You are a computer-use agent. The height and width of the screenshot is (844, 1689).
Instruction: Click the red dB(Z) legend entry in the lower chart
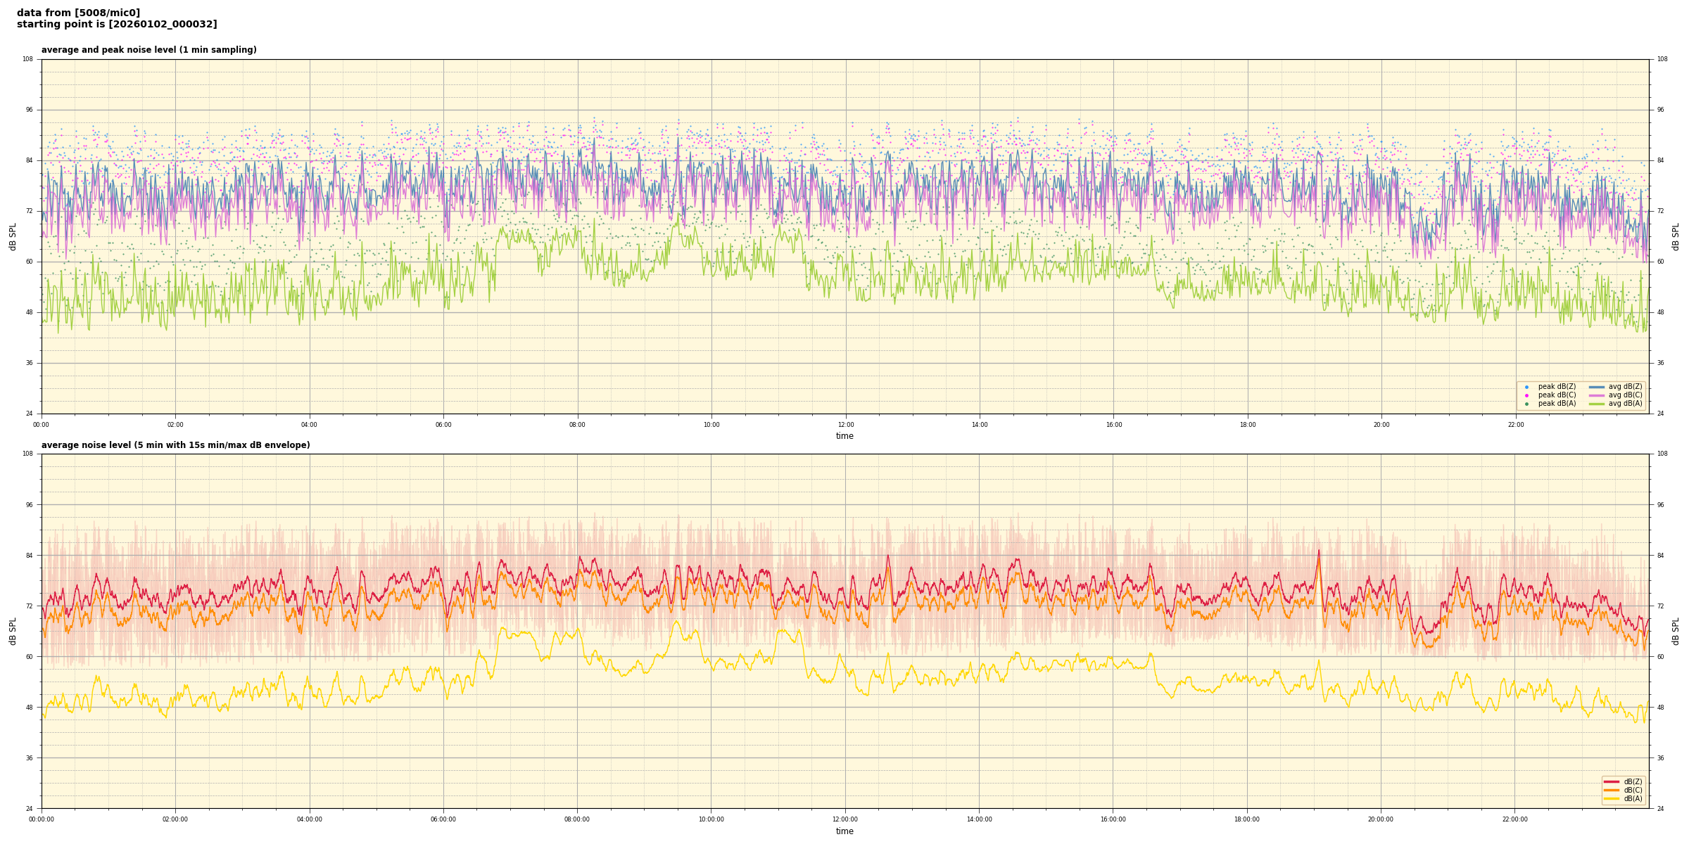click(x=1612, y=781)
